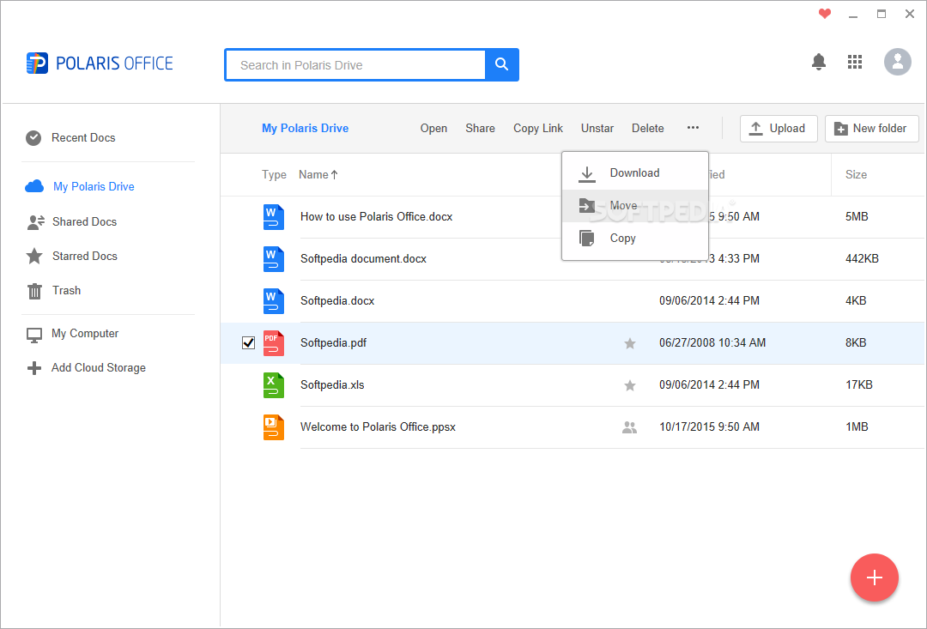This screenshot has width=927, height=629.
Task: Click the Polaris Office logo
Action: (x=100, y=64)
